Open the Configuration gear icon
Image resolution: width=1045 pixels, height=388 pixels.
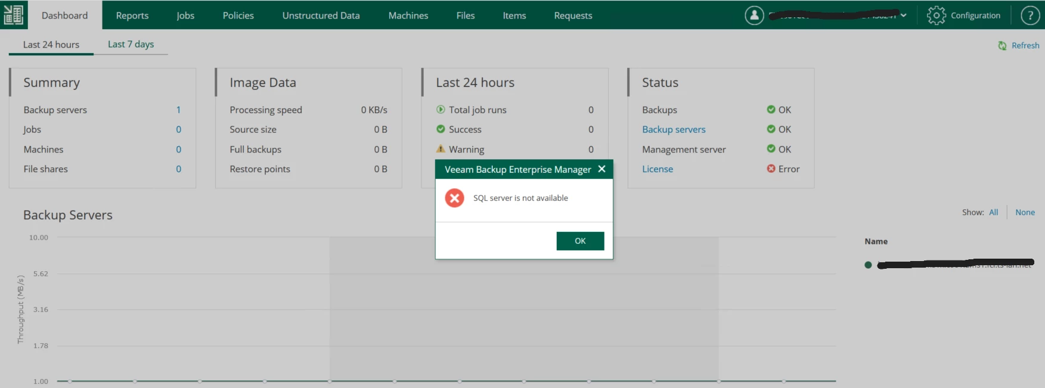(937, 15)
